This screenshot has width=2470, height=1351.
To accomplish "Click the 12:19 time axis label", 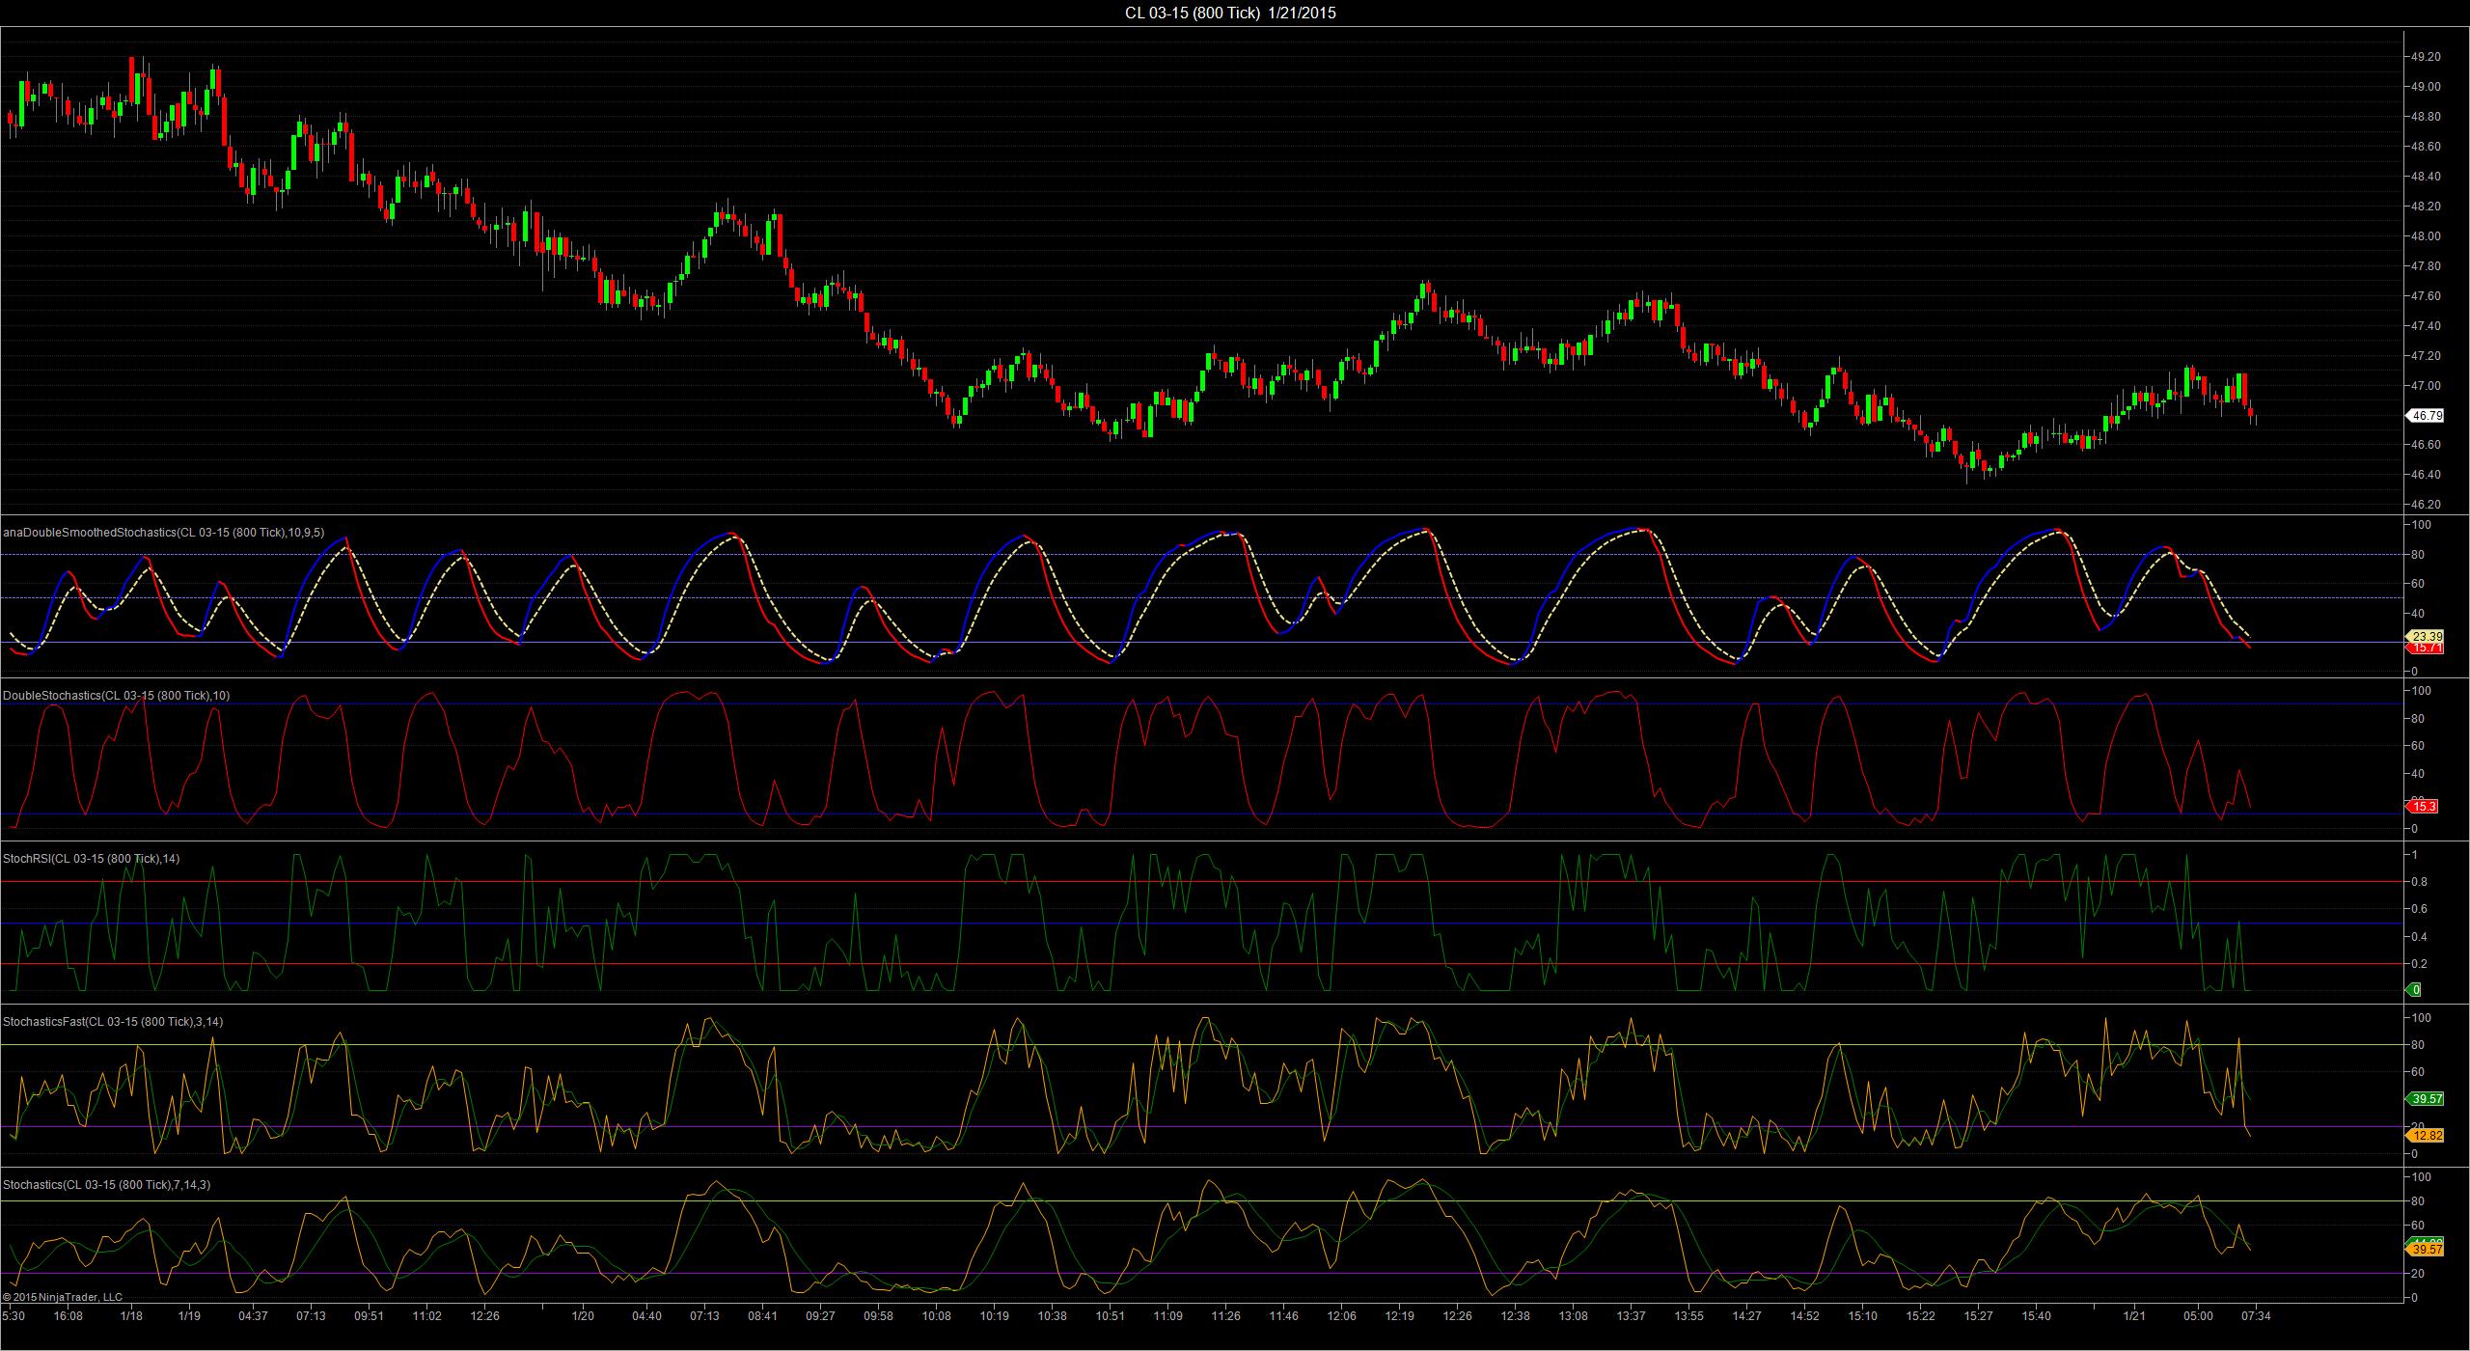I will tap(1399, 1315).
